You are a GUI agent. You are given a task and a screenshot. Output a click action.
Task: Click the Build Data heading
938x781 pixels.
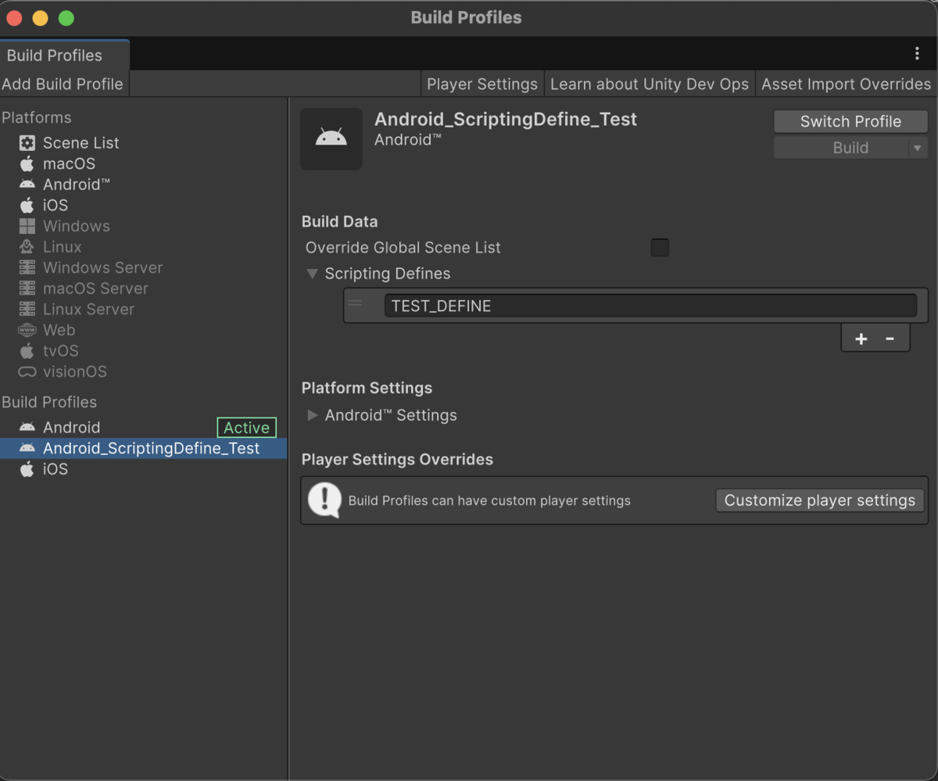click(339, 222)
